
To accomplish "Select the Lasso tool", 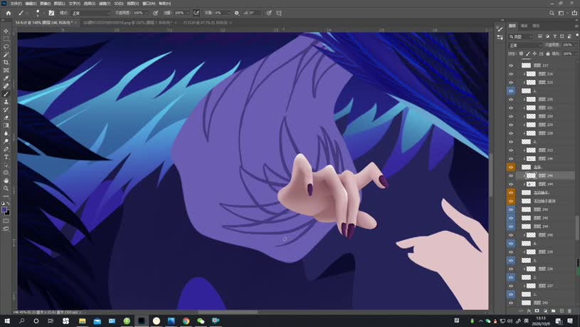I will (x=6, y=46).
